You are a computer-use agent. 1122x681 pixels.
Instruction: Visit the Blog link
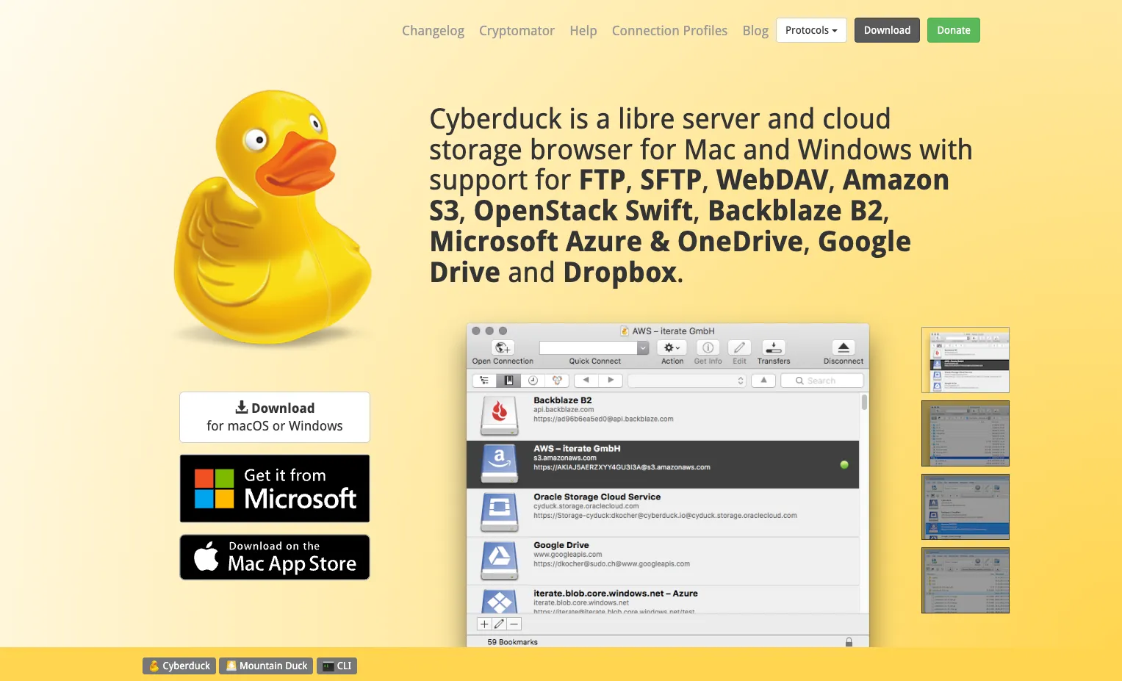[755, 31]
